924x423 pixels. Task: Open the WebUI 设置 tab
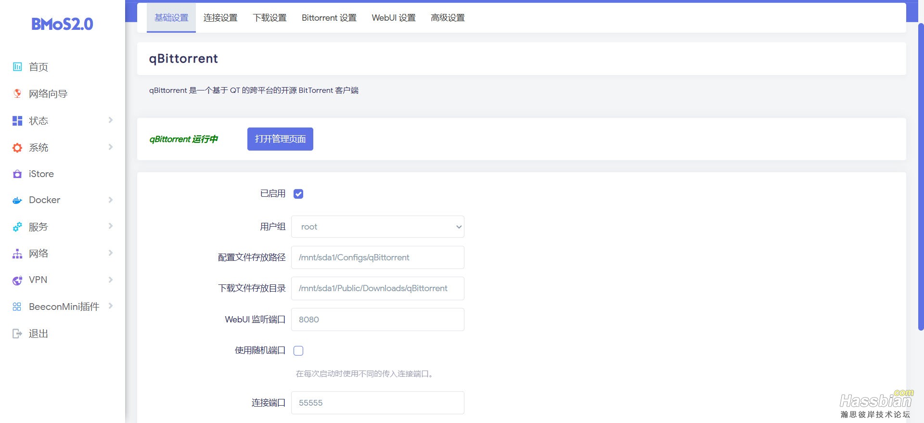(x=394, y=18)
